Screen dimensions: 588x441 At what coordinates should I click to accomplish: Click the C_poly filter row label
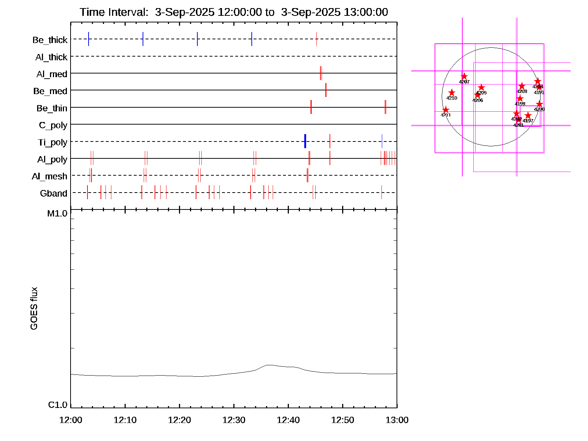coord(53,125)
